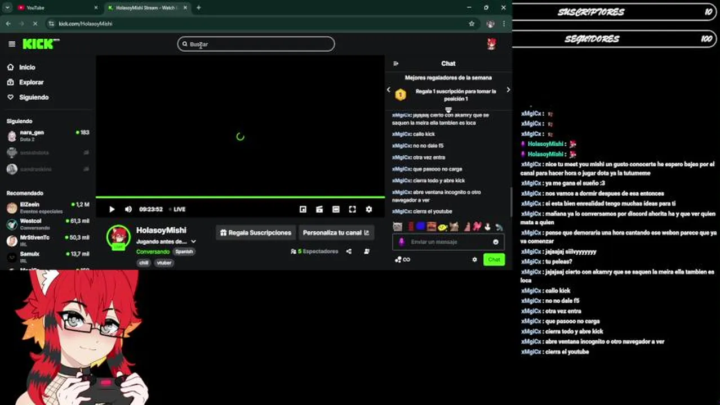
Task: Enter fullscreen video mode
Action: click(x=352, y=209)
